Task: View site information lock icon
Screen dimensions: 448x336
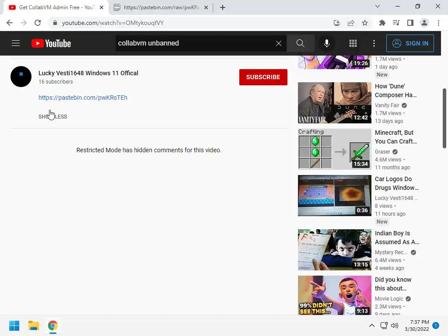Action: (55, 23)
